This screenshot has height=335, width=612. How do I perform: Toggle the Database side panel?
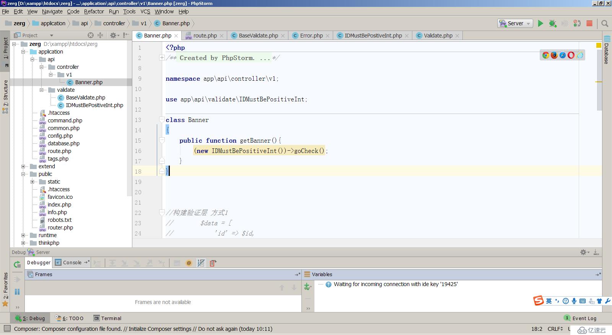coord(607,50)
